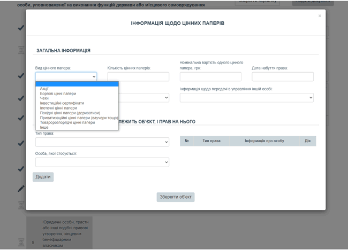Click the hourglass icon beside row 9
The image size is (348, 250).
(21, 242)
